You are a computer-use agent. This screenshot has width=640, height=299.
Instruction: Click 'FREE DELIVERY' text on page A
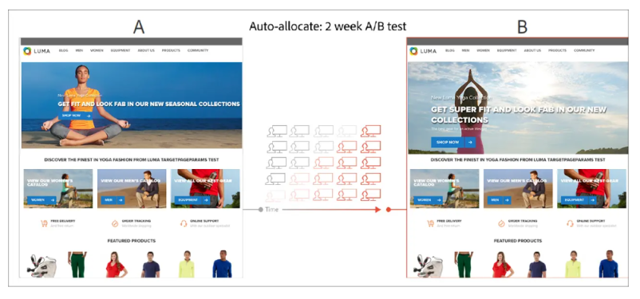point(63,221)
